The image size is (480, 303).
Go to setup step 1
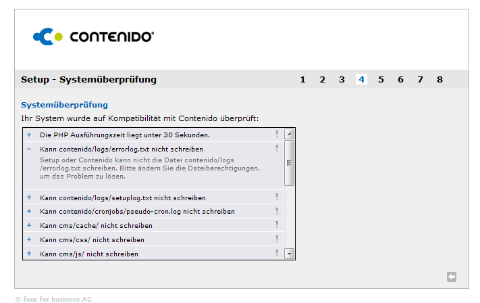click(302, 79)
